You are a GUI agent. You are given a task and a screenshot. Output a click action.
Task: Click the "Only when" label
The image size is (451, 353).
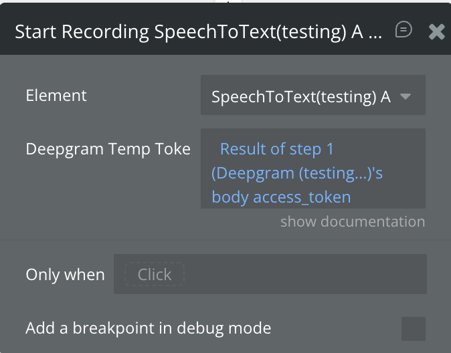click(65, 274)
